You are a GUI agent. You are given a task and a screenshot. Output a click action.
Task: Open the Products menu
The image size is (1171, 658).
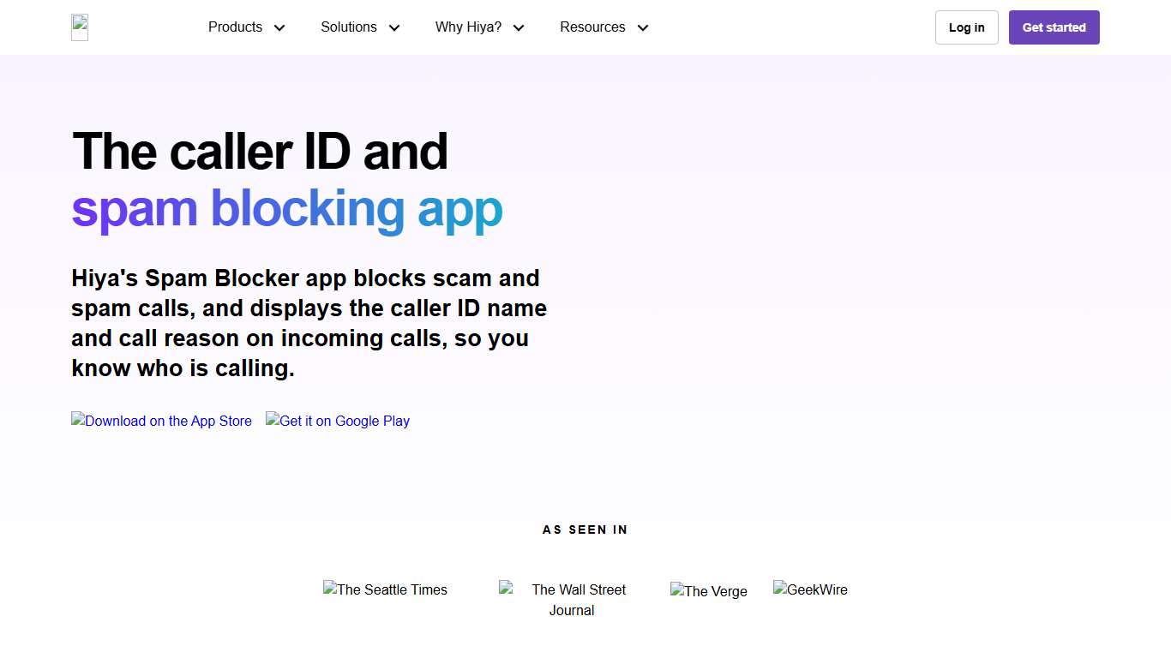(x=235, y=27)
